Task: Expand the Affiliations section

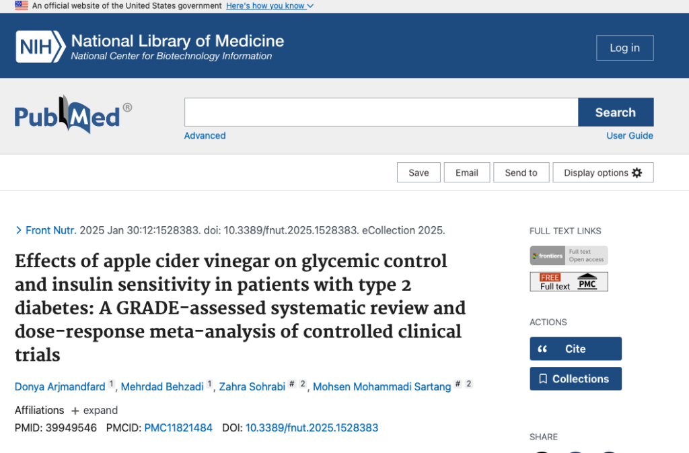Action: tap(94, 411)
